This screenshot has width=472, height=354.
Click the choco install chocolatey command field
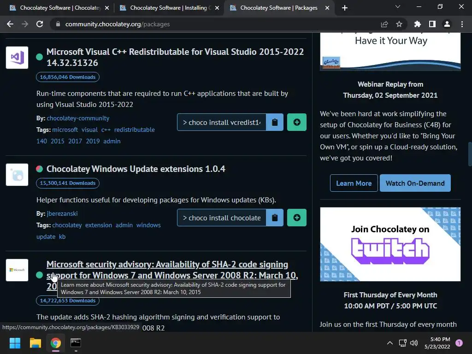coord(222,218)
